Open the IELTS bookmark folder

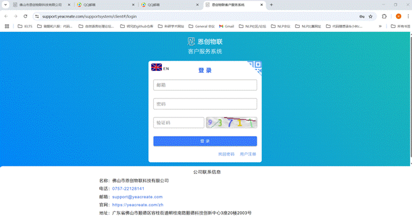click(25, 26)
